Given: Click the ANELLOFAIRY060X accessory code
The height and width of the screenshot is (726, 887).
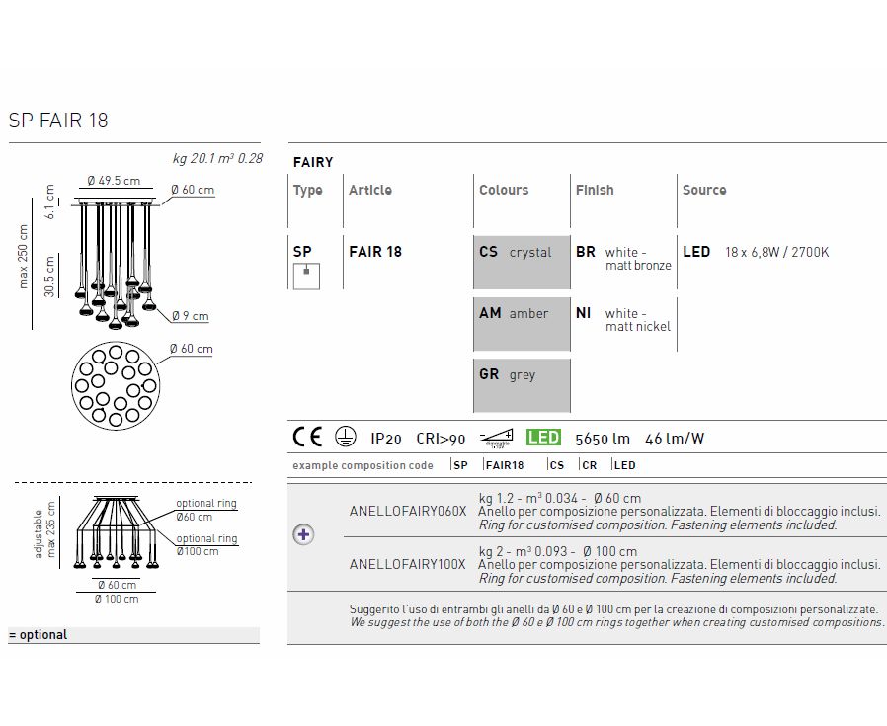Looking at the screenshot, I should [x=407, y=511].
